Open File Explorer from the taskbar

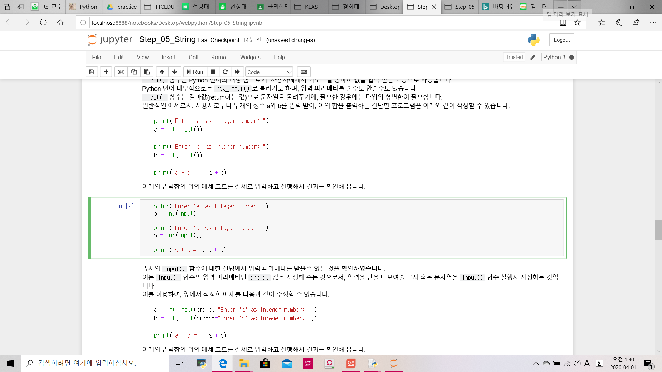(244, 363)
